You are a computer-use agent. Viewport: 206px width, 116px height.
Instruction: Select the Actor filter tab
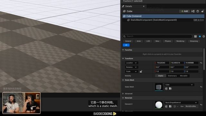(x=139, y=41)
